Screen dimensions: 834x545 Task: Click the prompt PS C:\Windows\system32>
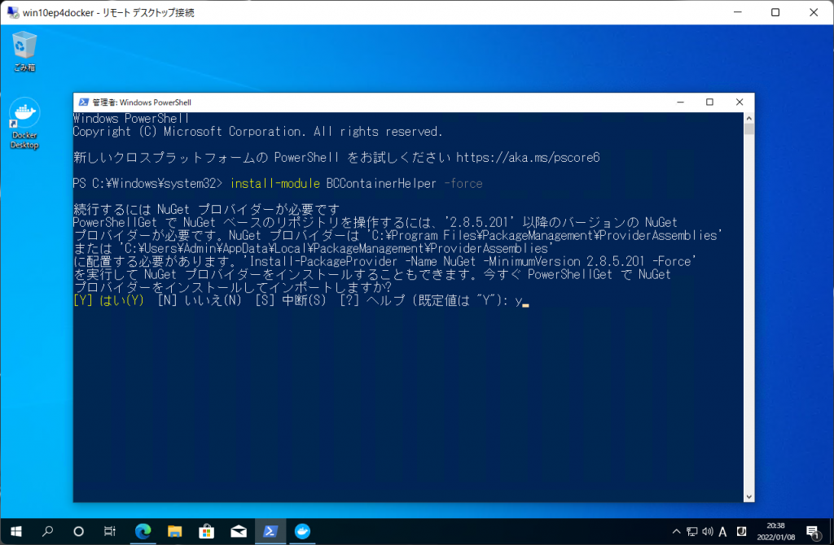point(147,184)
